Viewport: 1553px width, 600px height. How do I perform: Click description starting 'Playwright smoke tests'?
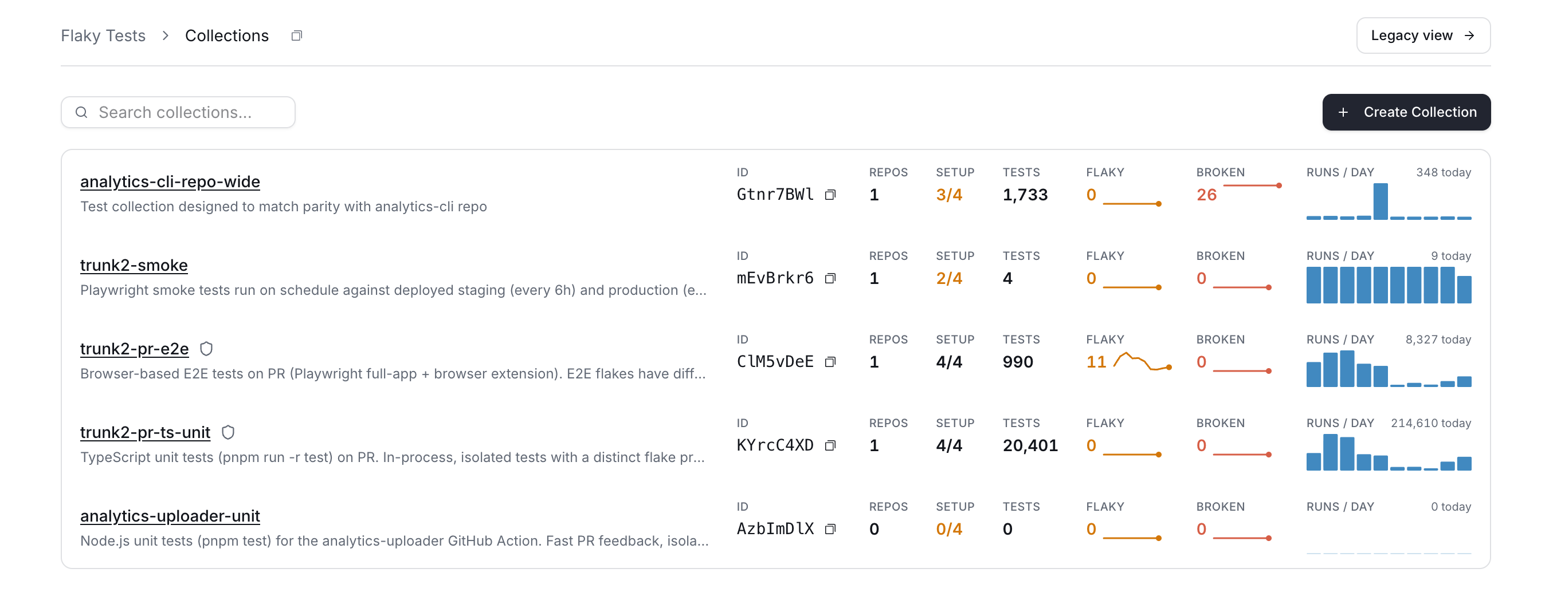[x=394, y=290]
